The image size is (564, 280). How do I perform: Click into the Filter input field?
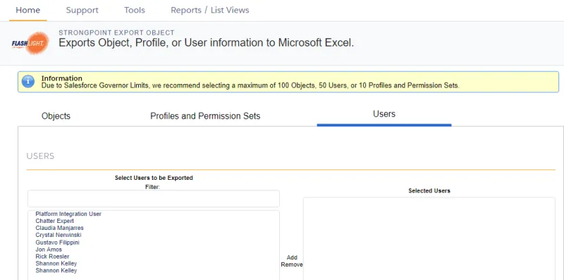154,199
